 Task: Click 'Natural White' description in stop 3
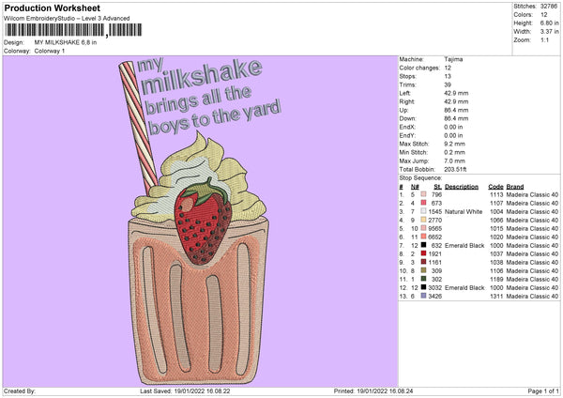pos(464,211)
